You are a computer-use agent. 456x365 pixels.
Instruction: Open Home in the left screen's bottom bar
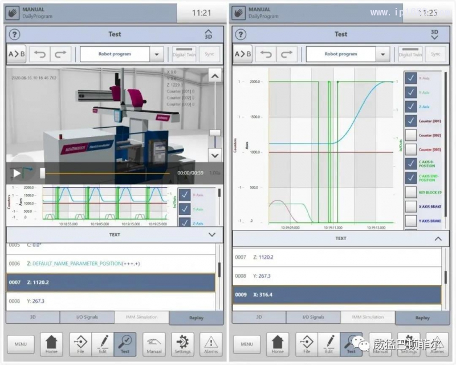[x=51, y=344]
